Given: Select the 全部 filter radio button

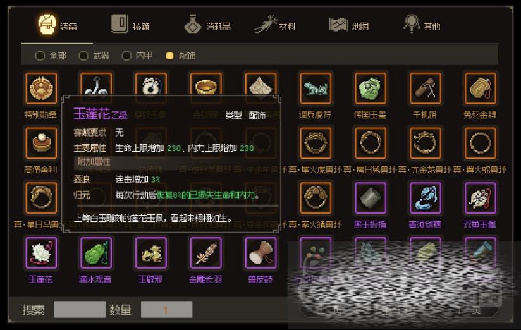Looking at the screenshot, I should pos(40,56).
